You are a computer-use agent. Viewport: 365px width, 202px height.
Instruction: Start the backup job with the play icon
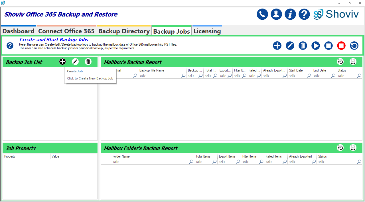pos(315,46)
